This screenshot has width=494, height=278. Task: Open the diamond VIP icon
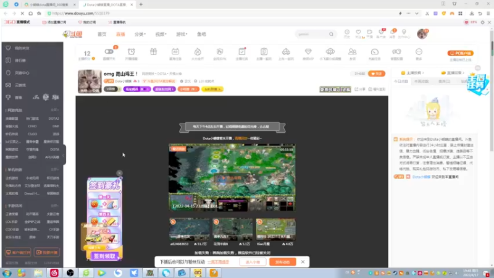pyautogui.click(x=308, y=52)
